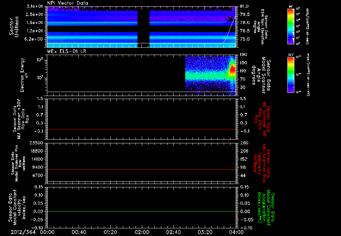Click the green zero line in velocity plot
341x236 pixels.
coord(142,211)
